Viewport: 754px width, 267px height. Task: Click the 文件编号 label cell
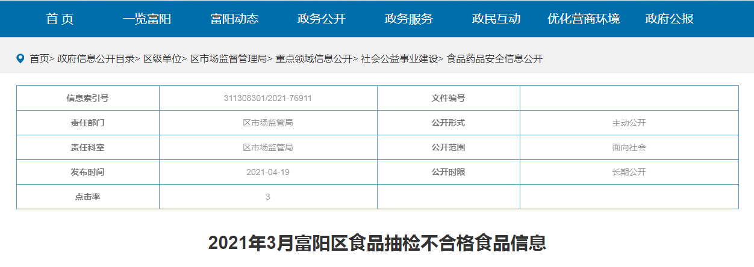click(449, 98)
